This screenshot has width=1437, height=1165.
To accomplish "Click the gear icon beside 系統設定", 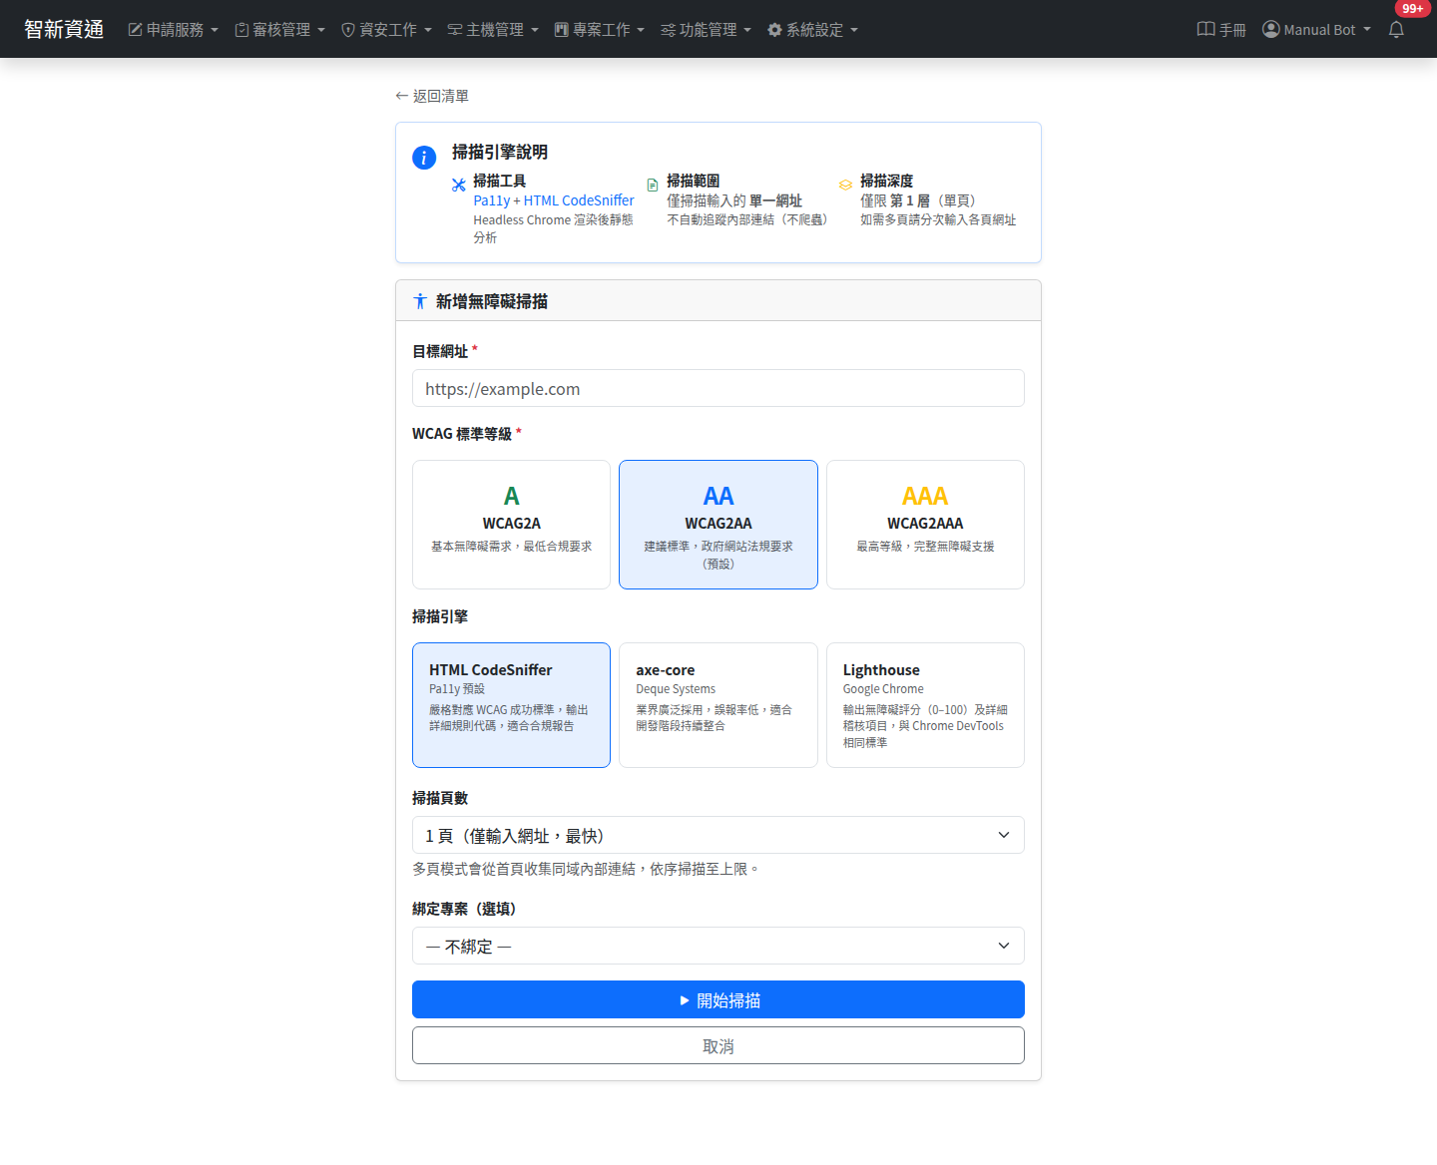I will coord(774,30).
